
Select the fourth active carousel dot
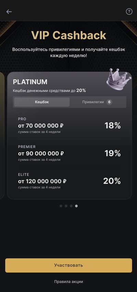(x=76, y=206)
